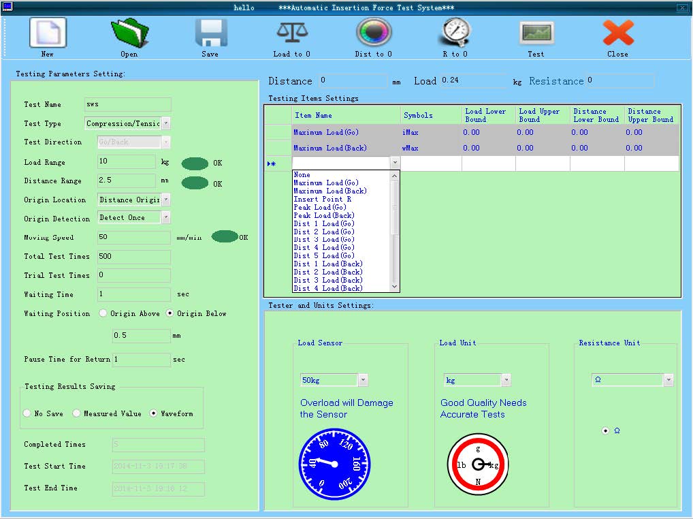Screen dimensions: 693x519
Task: Choose the Measured Value radio option
Action: [77, 413]
